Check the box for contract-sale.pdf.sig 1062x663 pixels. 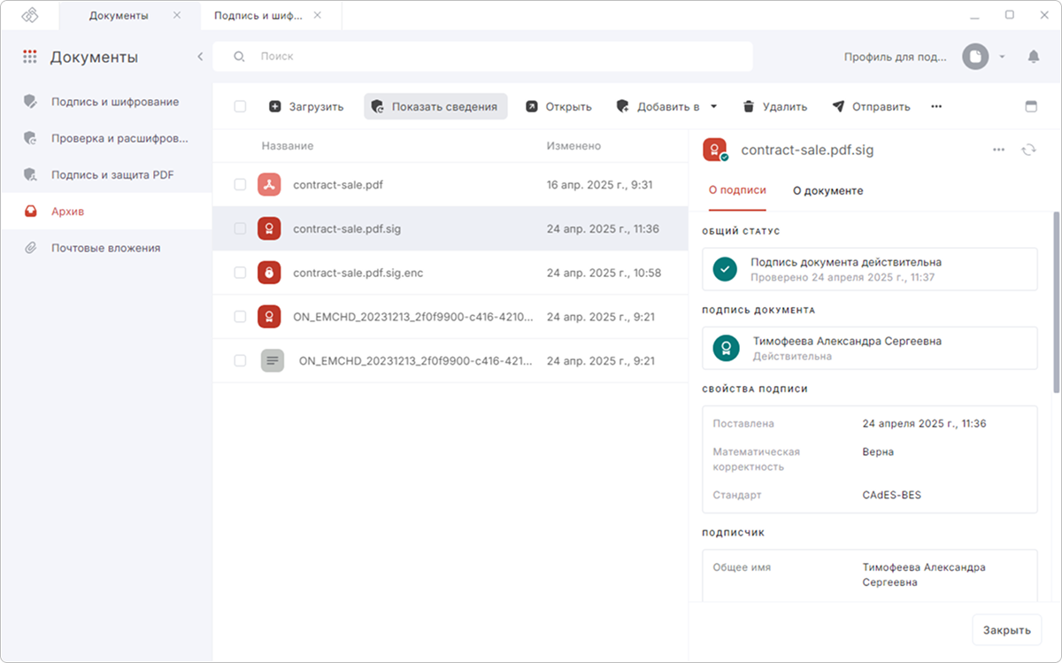(x=240, y=228)
